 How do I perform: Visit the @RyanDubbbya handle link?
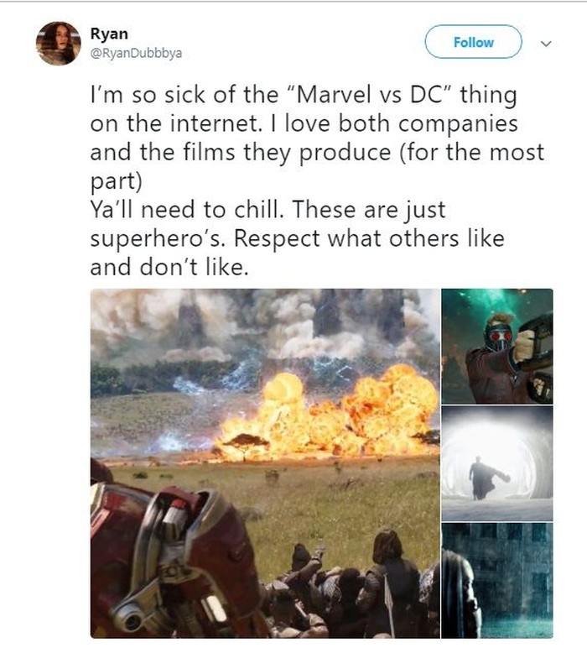pos(136,53)
